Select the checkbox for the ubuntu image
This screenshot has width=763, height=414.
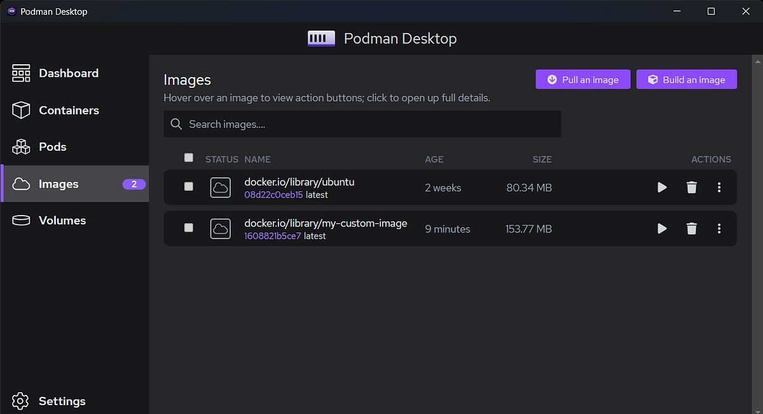click(x=188, y=187)
